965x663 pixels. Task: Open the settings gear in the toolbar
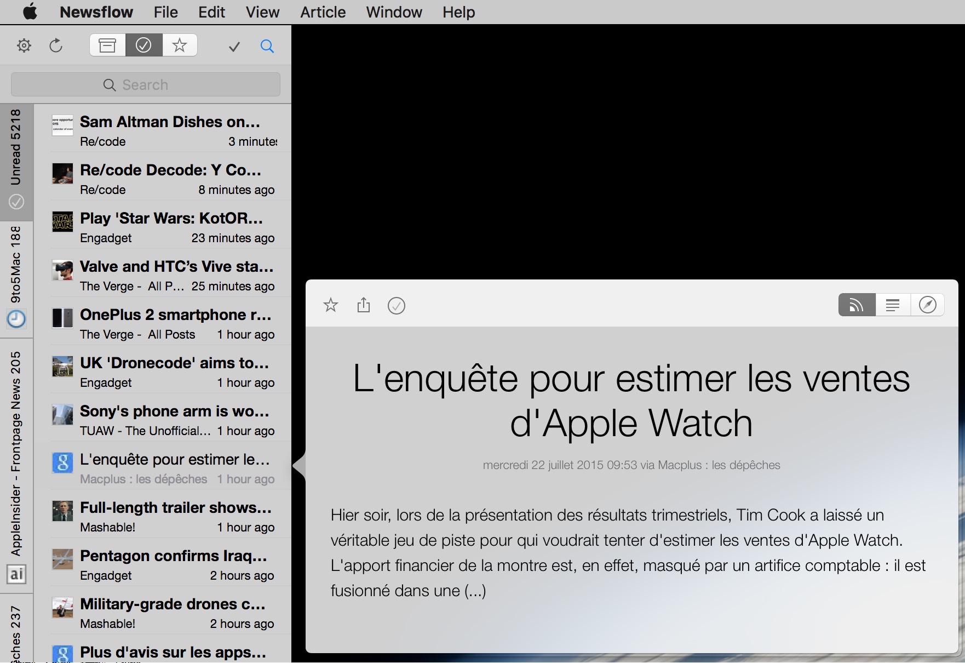click(x=24, y=45)
